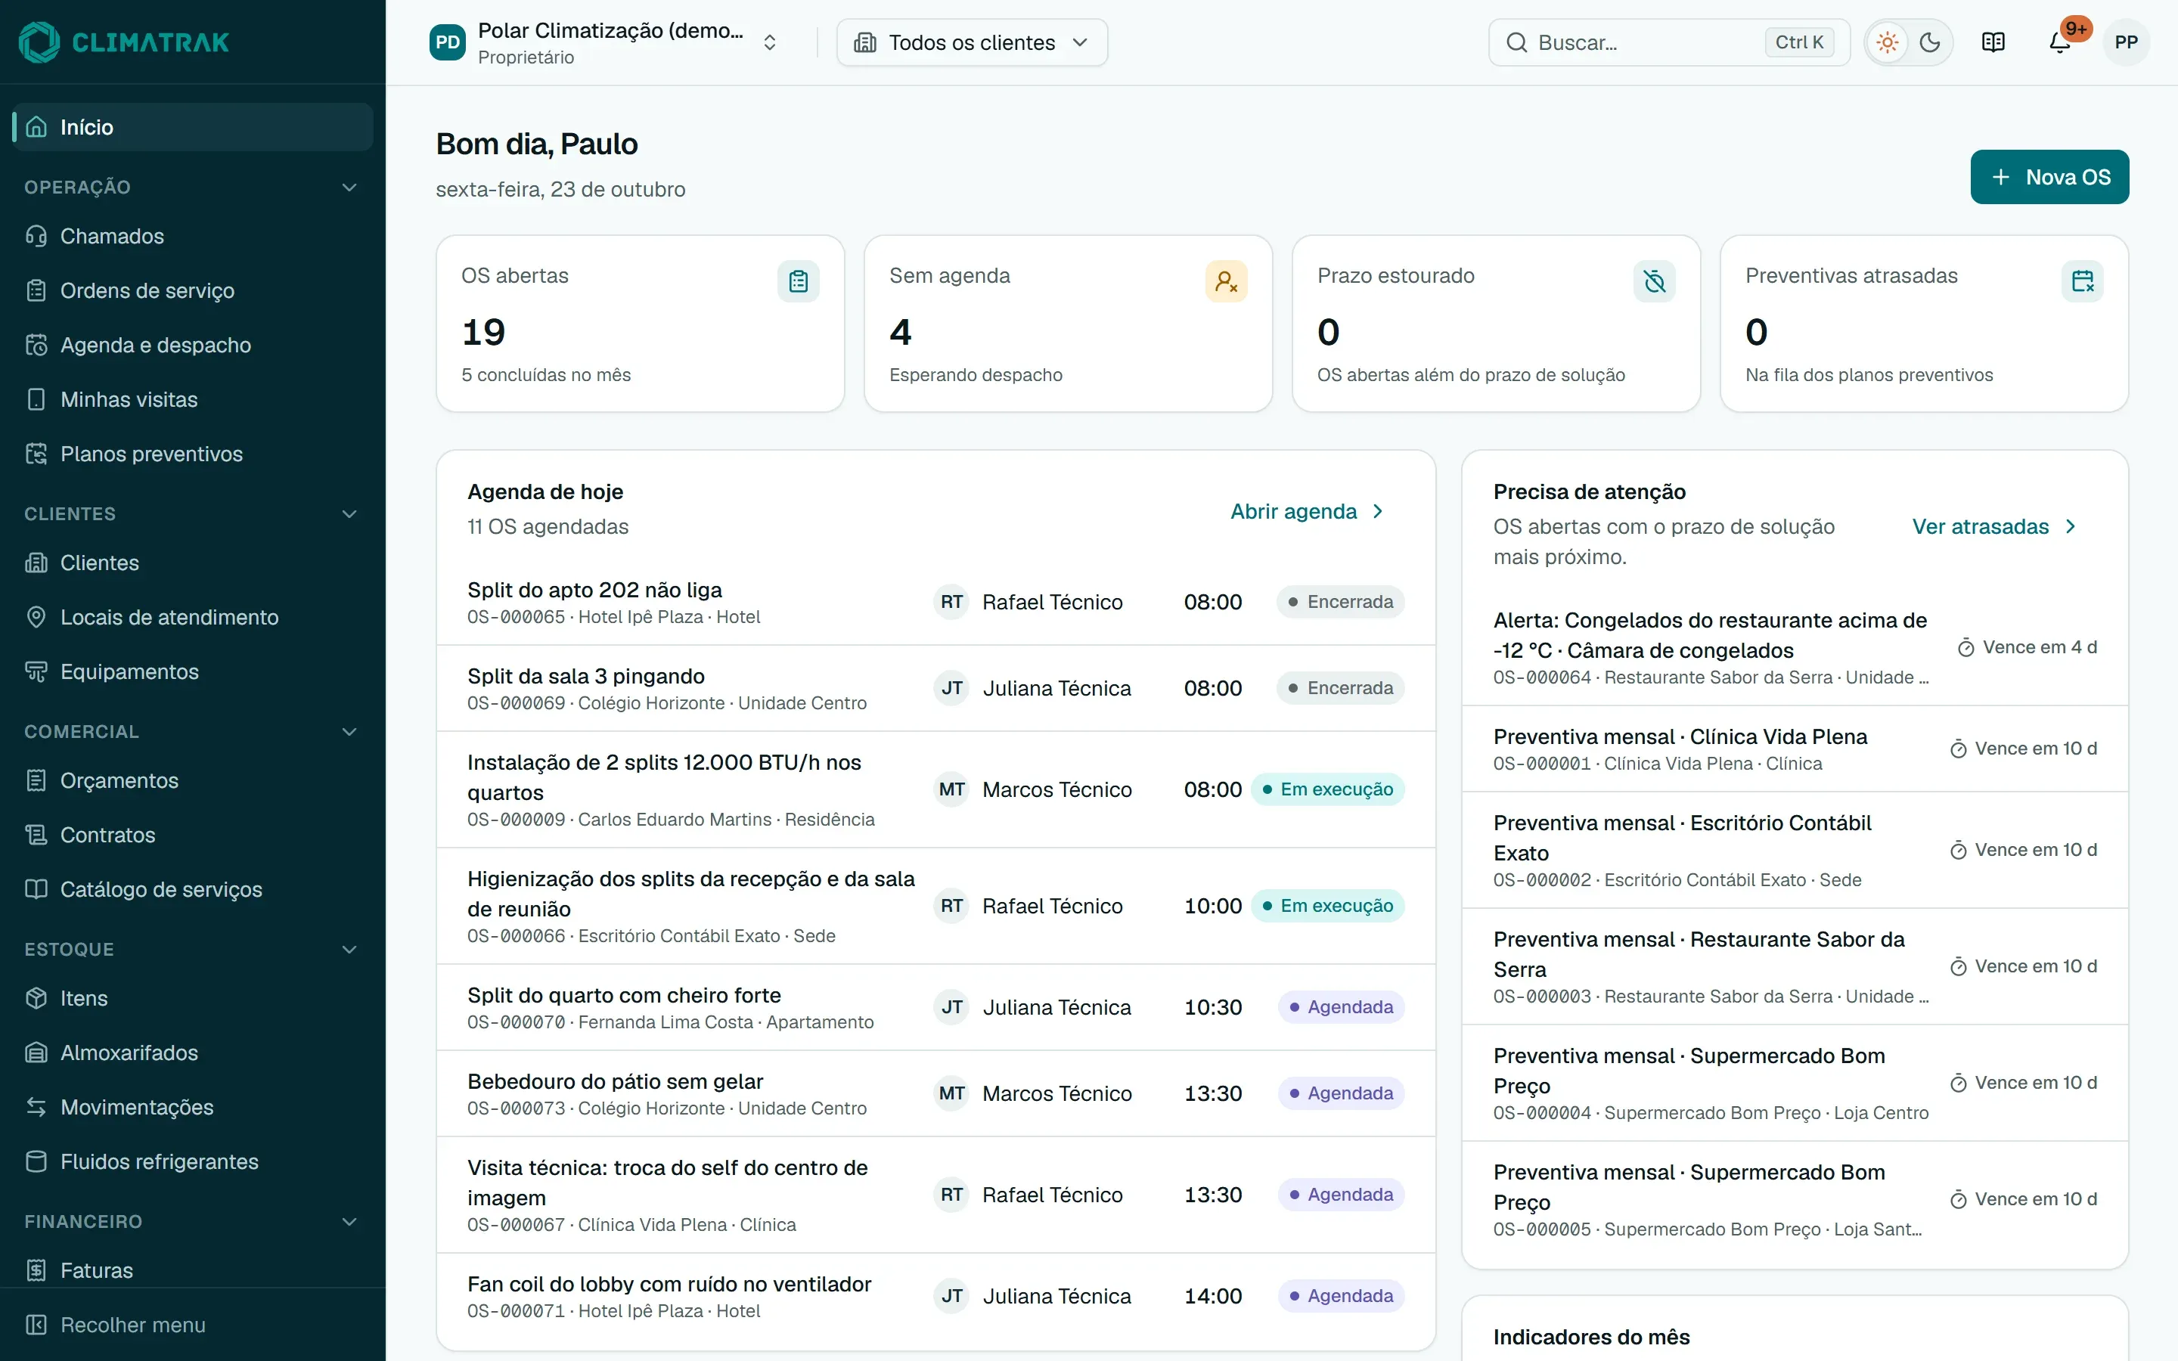Focus the Buscar search field

tap(1668, 42)
